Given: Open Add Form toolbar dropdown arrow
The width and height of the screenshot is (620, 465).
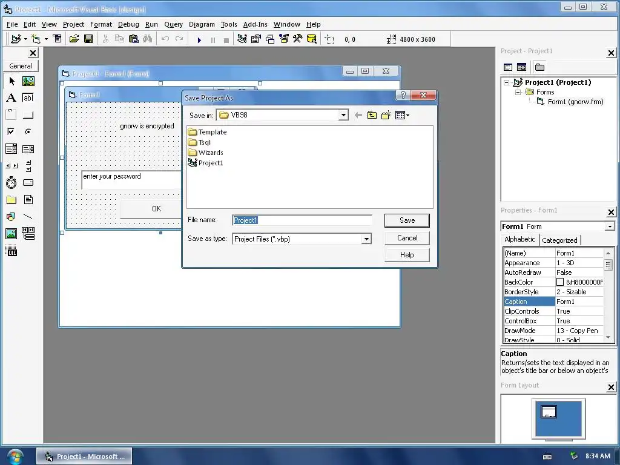Looking at the screenshot, I should click(46, 39).
